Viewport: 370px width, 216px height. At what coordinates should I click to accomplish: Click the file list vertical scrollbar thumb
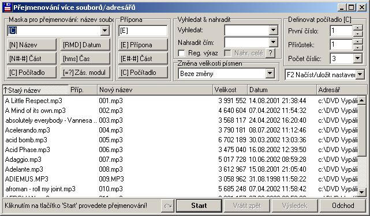coord(362,131)
